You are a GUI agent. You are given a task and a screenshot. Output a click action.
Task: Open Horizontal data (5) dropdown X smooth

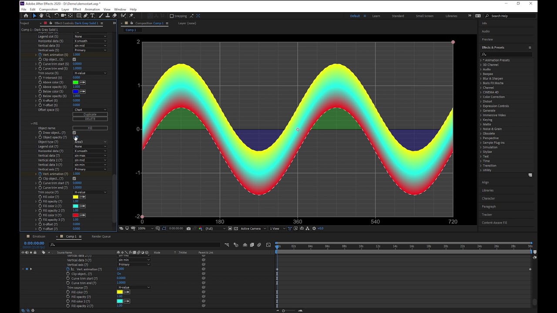pos(90,41)
